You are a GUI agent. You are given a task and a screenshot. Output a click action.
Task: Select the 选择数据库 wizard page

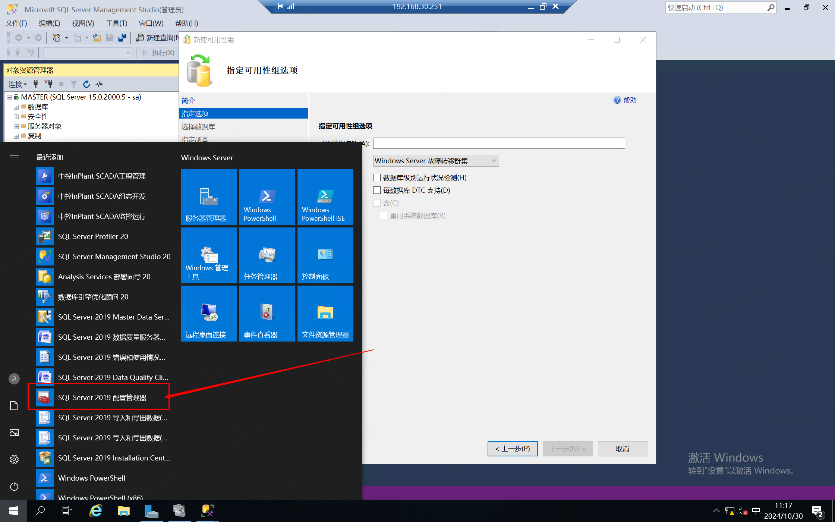click(198, 127)
